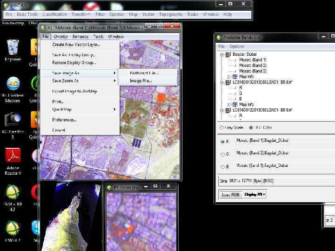Open Enhance menu in display window
The height and width of the screenshot is (251, 335).
pyautogui.click(x=80, y=37)
